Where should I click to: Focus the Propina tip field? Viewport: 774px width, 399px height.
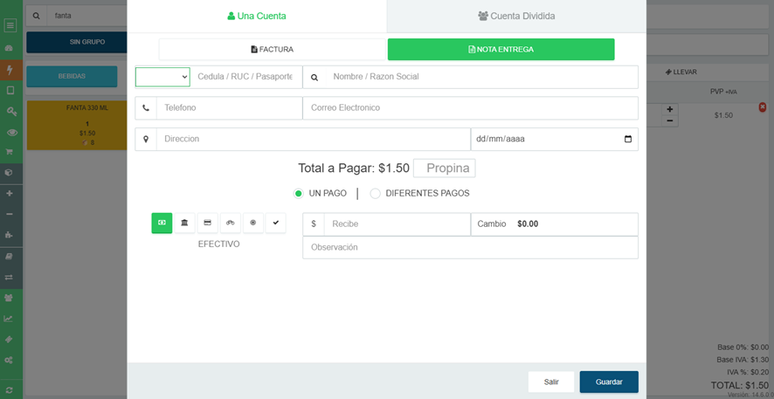[x=445, y=169]
